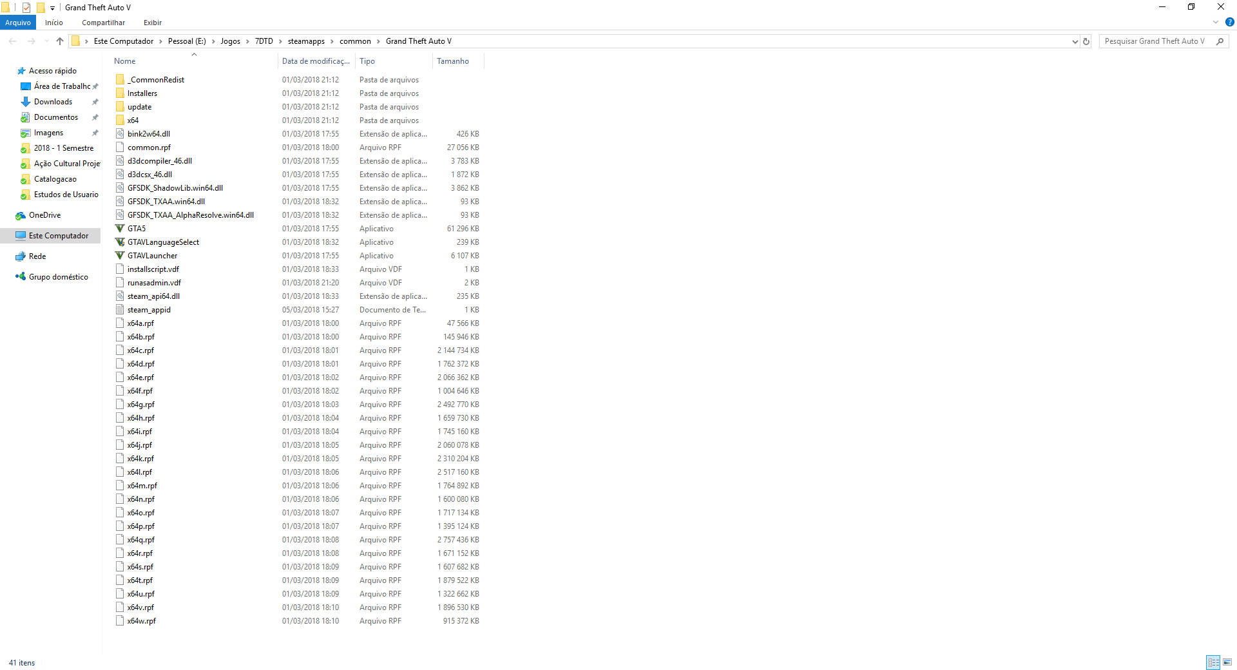Click the common.rpf file icon

tap(120, 148)
